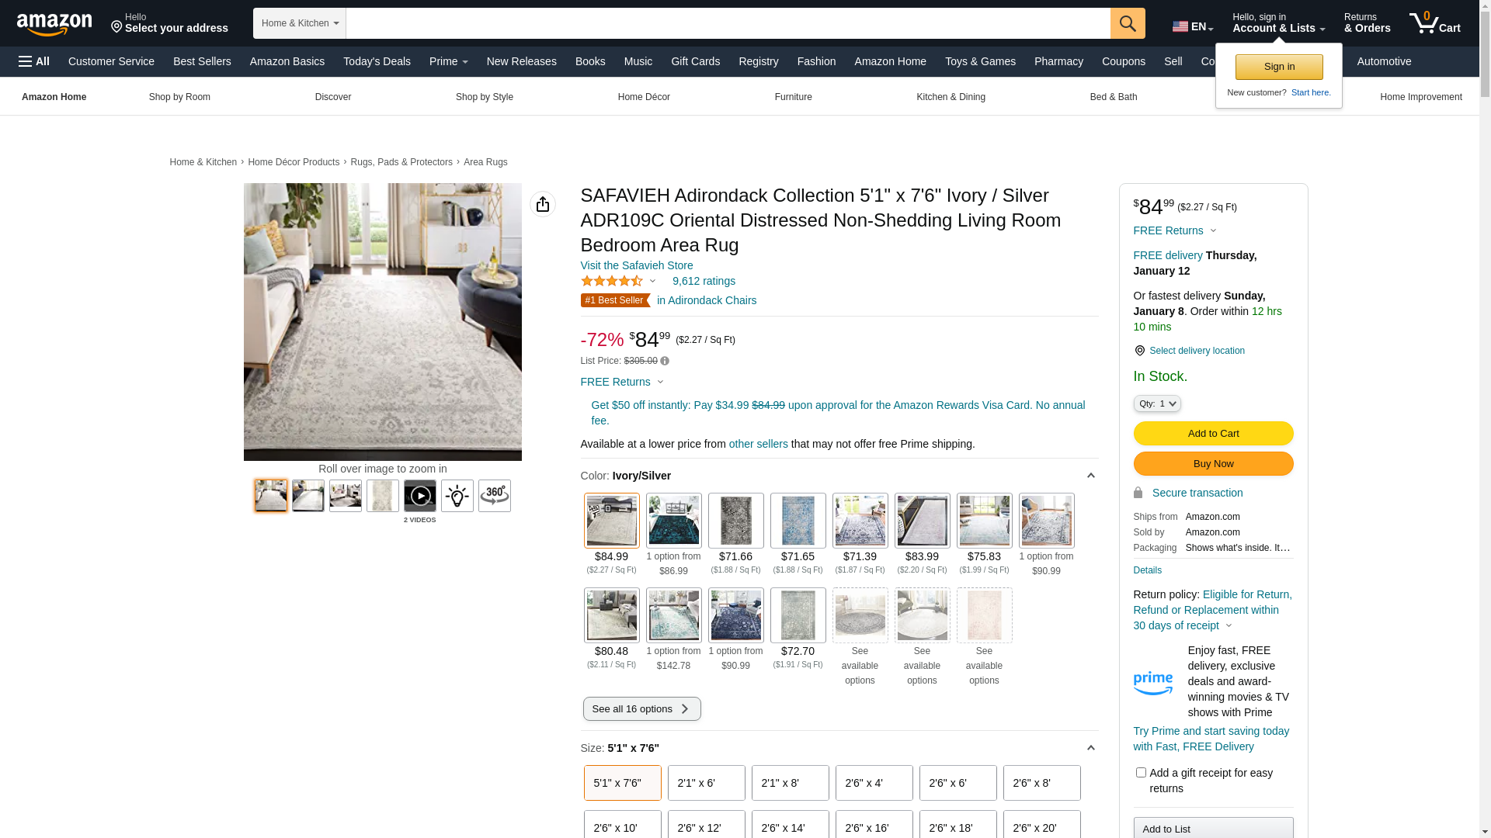Viewport: 1491px width, 838px height.
Task: Open the share icon beside product image
Action: 543,204
